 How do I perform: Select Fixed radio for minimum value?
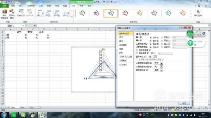(x=162, y=38)
